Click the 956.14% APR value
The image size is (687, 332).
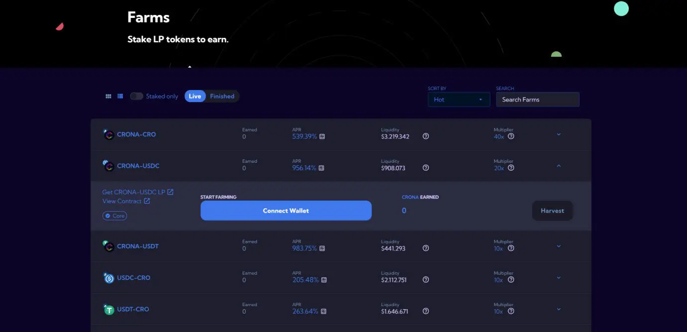tap(304, 168)
